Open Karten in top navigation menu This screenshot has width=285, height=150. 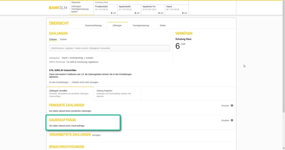pyautogui.click(x=74, y=12)
